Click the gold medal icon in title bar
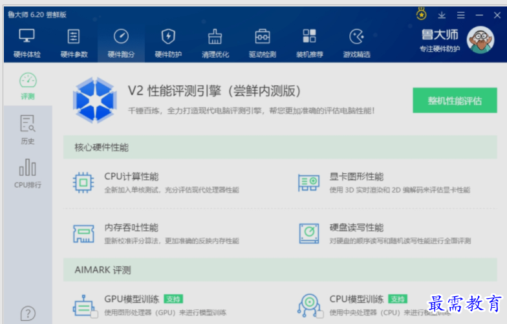This screenshot has width=507, height=324. tap(421, 14)
